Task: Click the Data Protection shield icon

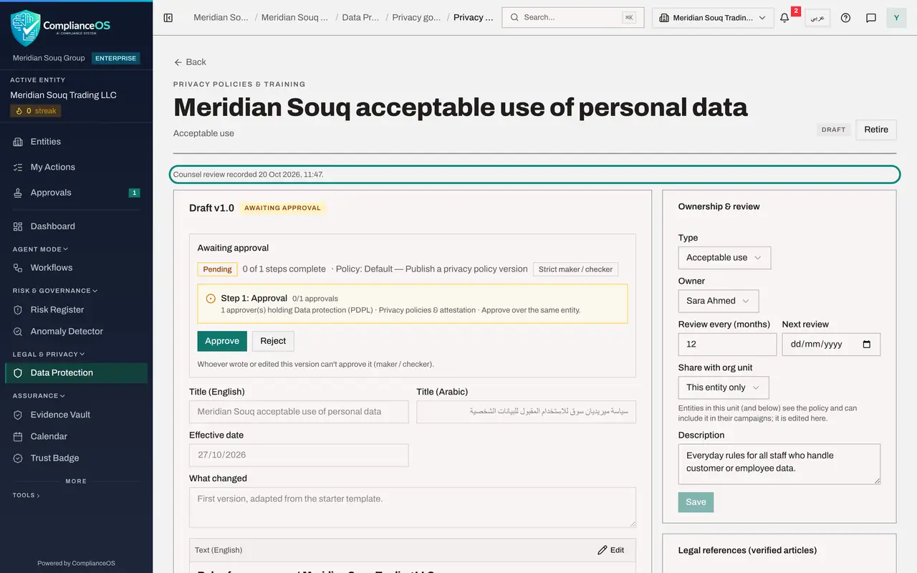Action: click(18, 373)
